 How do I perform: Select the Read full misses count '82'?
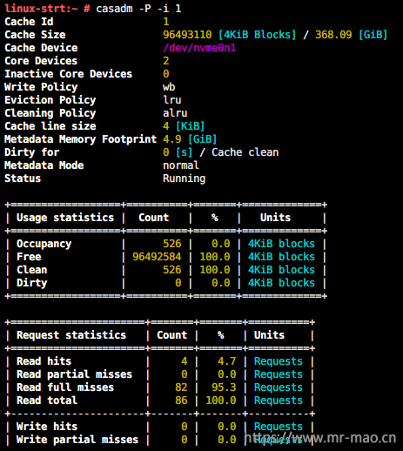(x=181, y=387)
